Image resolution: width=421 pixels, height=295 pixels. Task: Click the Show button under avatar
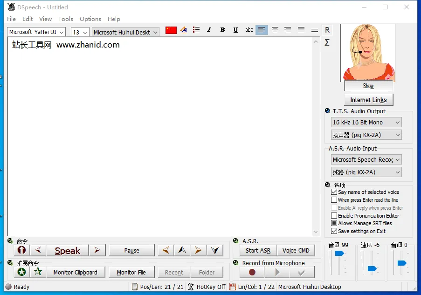[368, 86]
